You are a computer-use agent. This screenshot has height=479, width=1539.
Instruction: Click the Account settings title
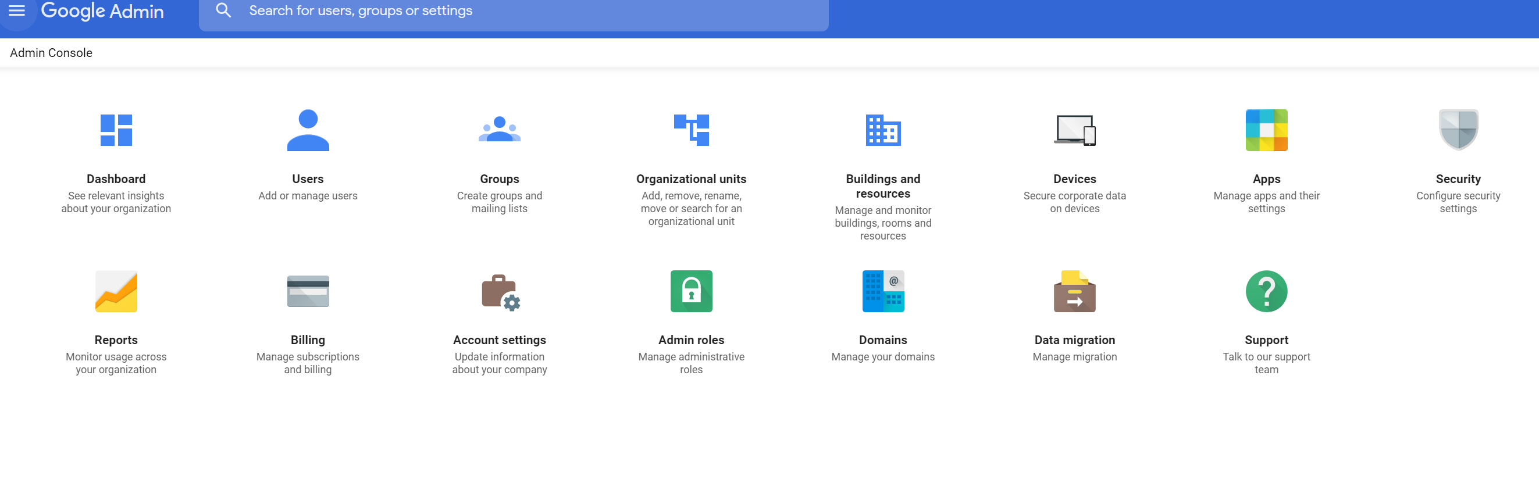pos(500,340)
